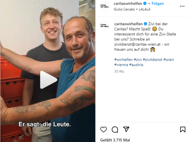The width and height of the screenshot is (189, 142).
Task: Open comments with the speech bubble icon
Action: (115, 130)
